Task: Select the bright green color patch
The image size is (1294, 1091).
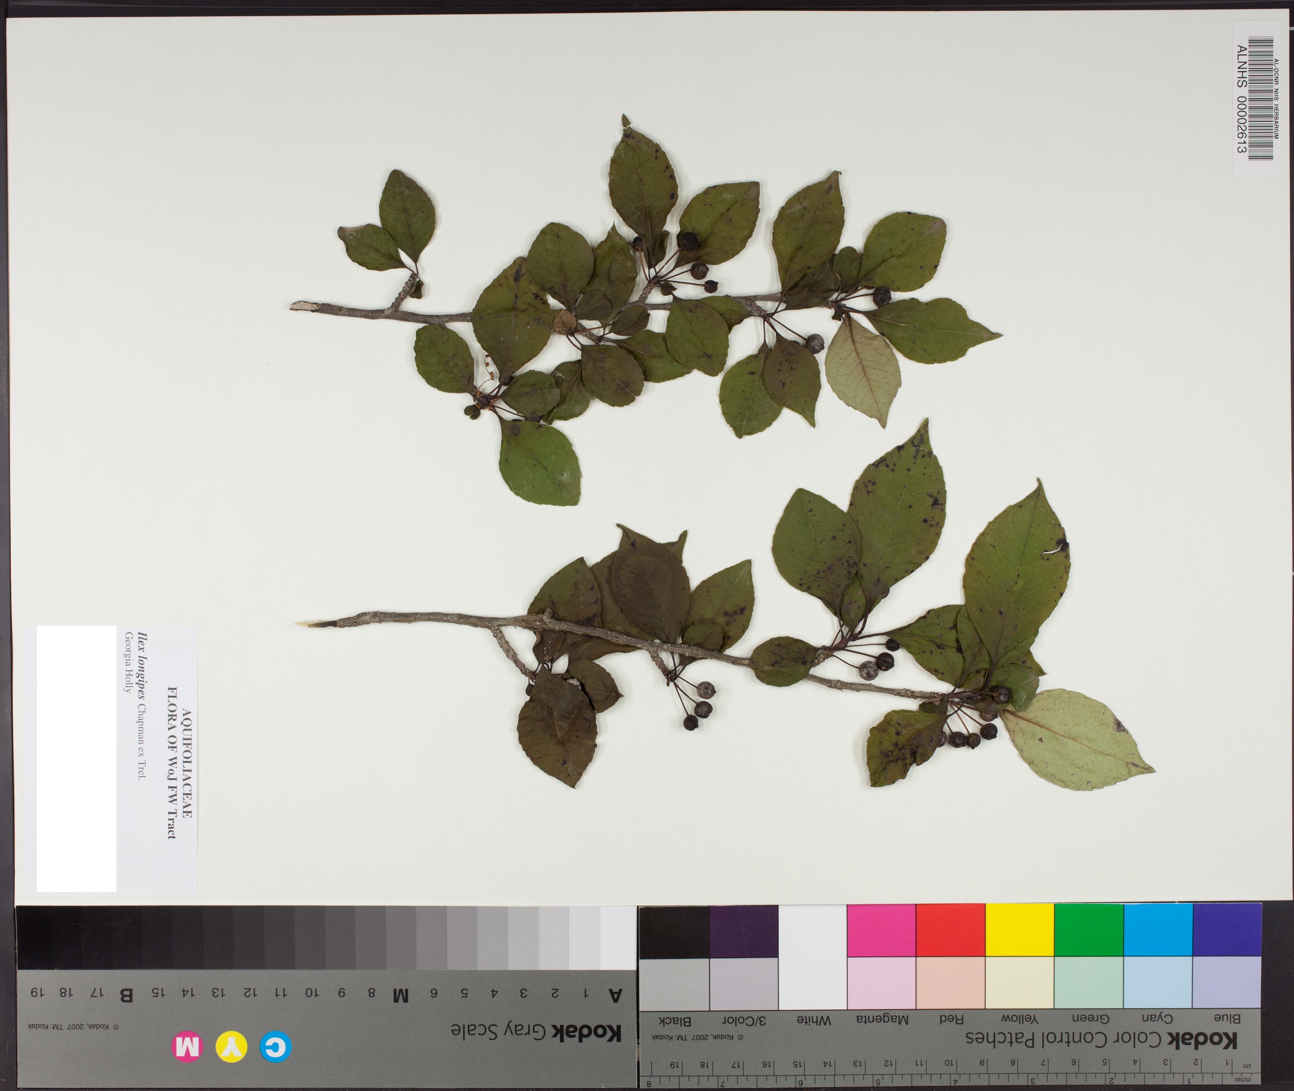Action: tap(1088, 929)
